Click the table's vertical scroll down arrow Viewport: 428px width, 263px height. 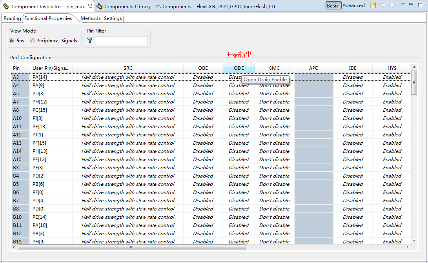pyautogui.click(x=414, y=241)
